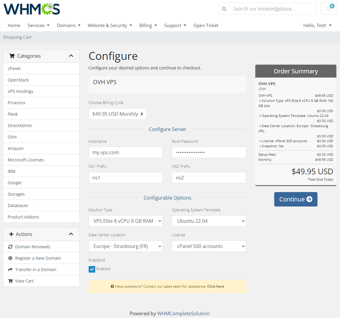Click the plus icon on the Actions panel header
Screen dimensions: 340x318
pos(11,234)
